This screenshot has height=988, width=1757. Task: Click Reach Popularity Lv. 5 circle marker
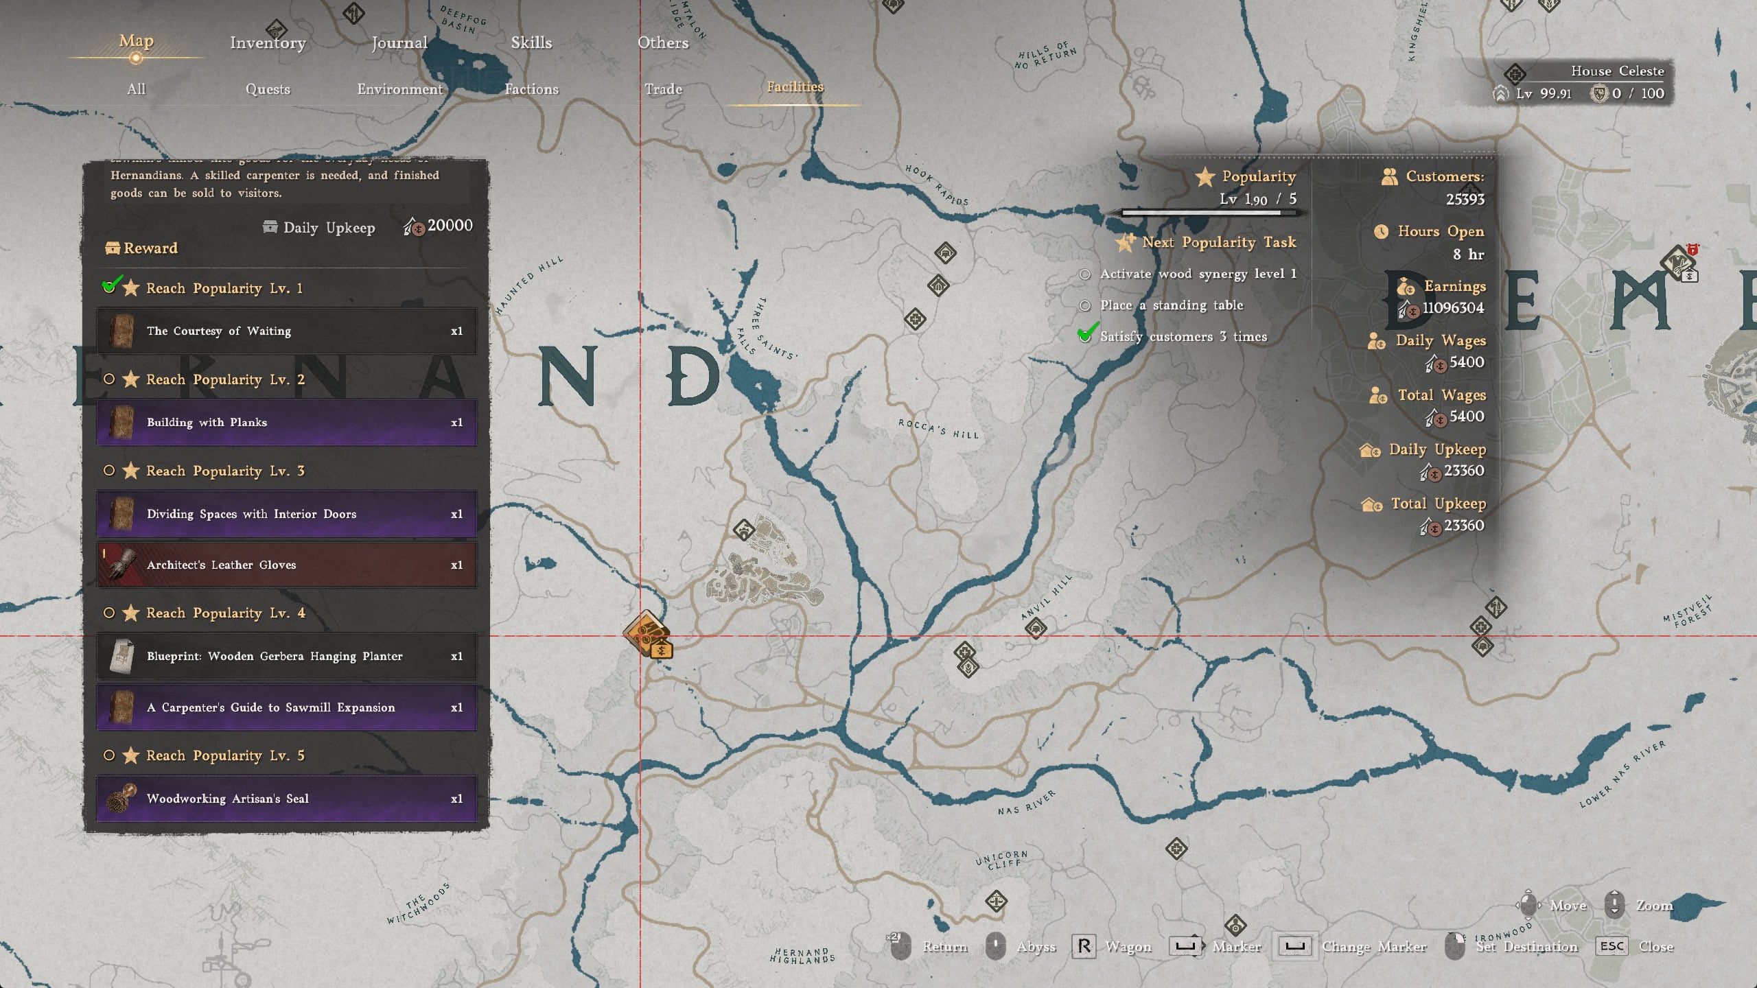[108, 755]
